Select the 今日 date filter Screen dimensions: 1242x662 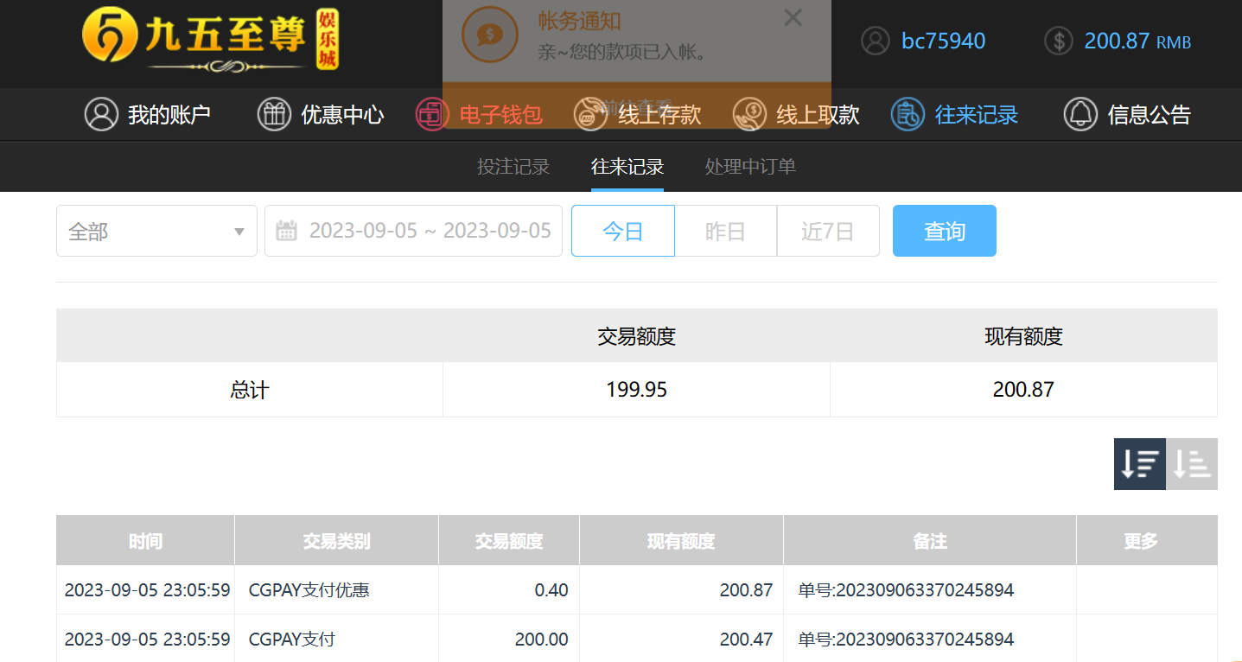tap(623, 231)
